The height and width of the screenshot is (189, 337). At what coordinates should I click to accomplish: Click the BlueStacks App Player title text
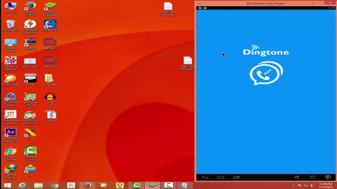click(x=266, y=3)
